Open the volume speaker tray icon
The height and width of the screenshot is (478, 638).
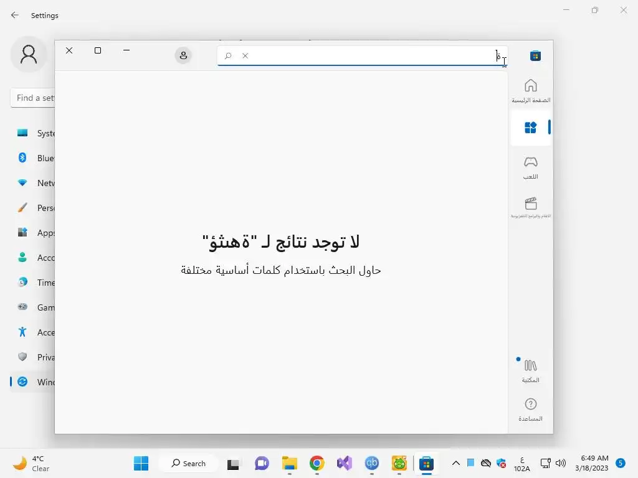coord(561,463)
